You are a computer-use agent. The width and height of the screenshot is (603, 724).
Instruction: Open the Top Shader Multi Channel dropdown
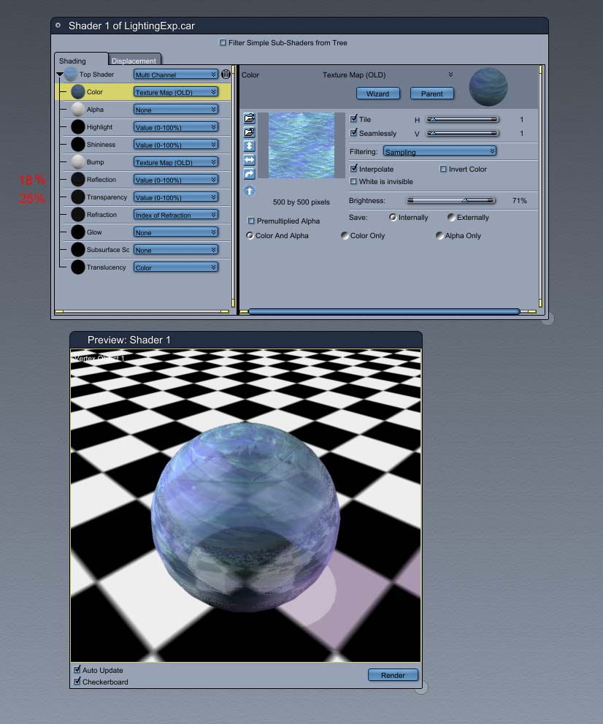coord(176,75)
